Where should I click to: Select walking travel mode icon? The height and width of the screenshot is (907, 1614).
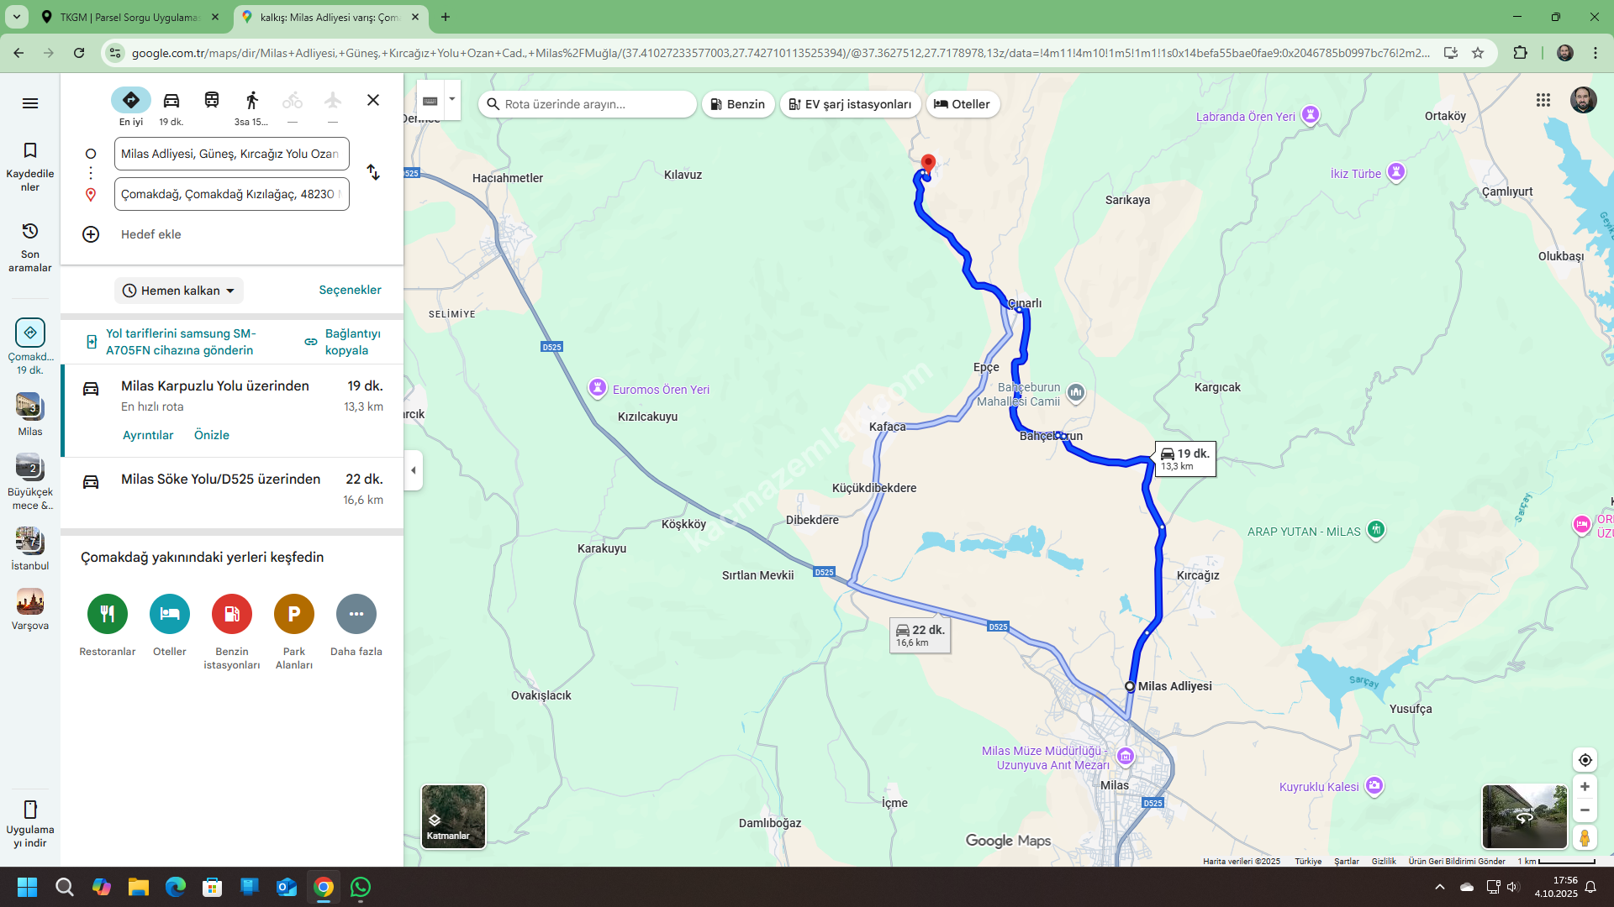tap(252, 101)
